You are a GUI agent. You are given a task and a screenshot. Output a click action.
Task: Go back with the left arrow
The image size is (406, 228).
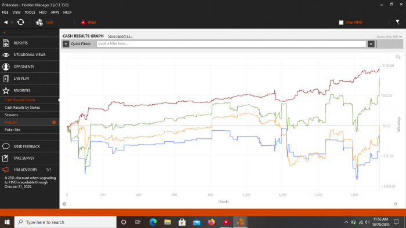[5, 22]
